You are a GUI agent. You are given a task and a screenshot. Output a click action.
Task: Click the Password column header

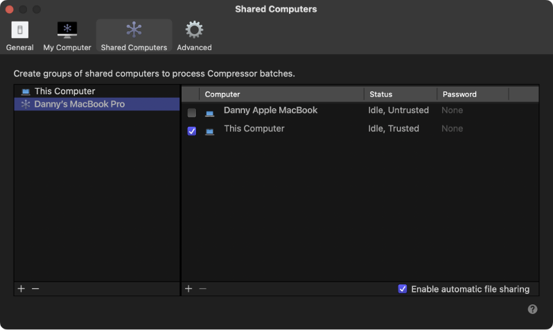coord(473,94)
